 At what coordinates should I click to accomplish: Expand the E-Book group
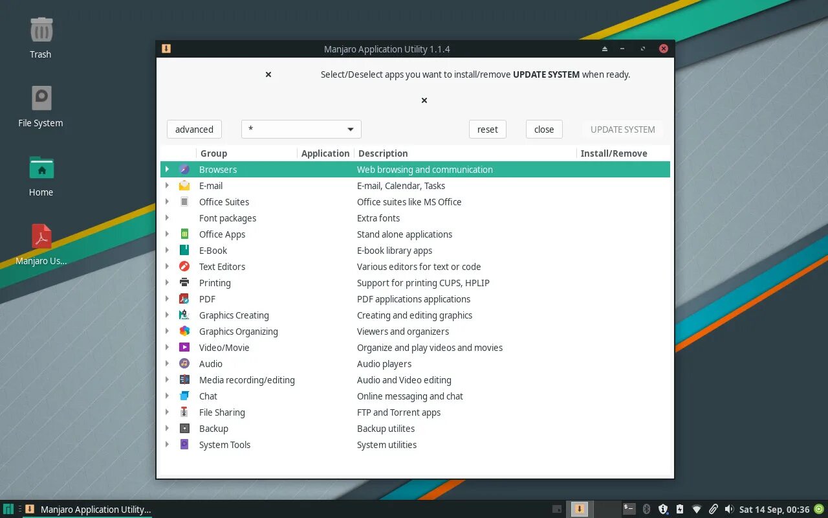pyautogui.click(x=167, y=250)
